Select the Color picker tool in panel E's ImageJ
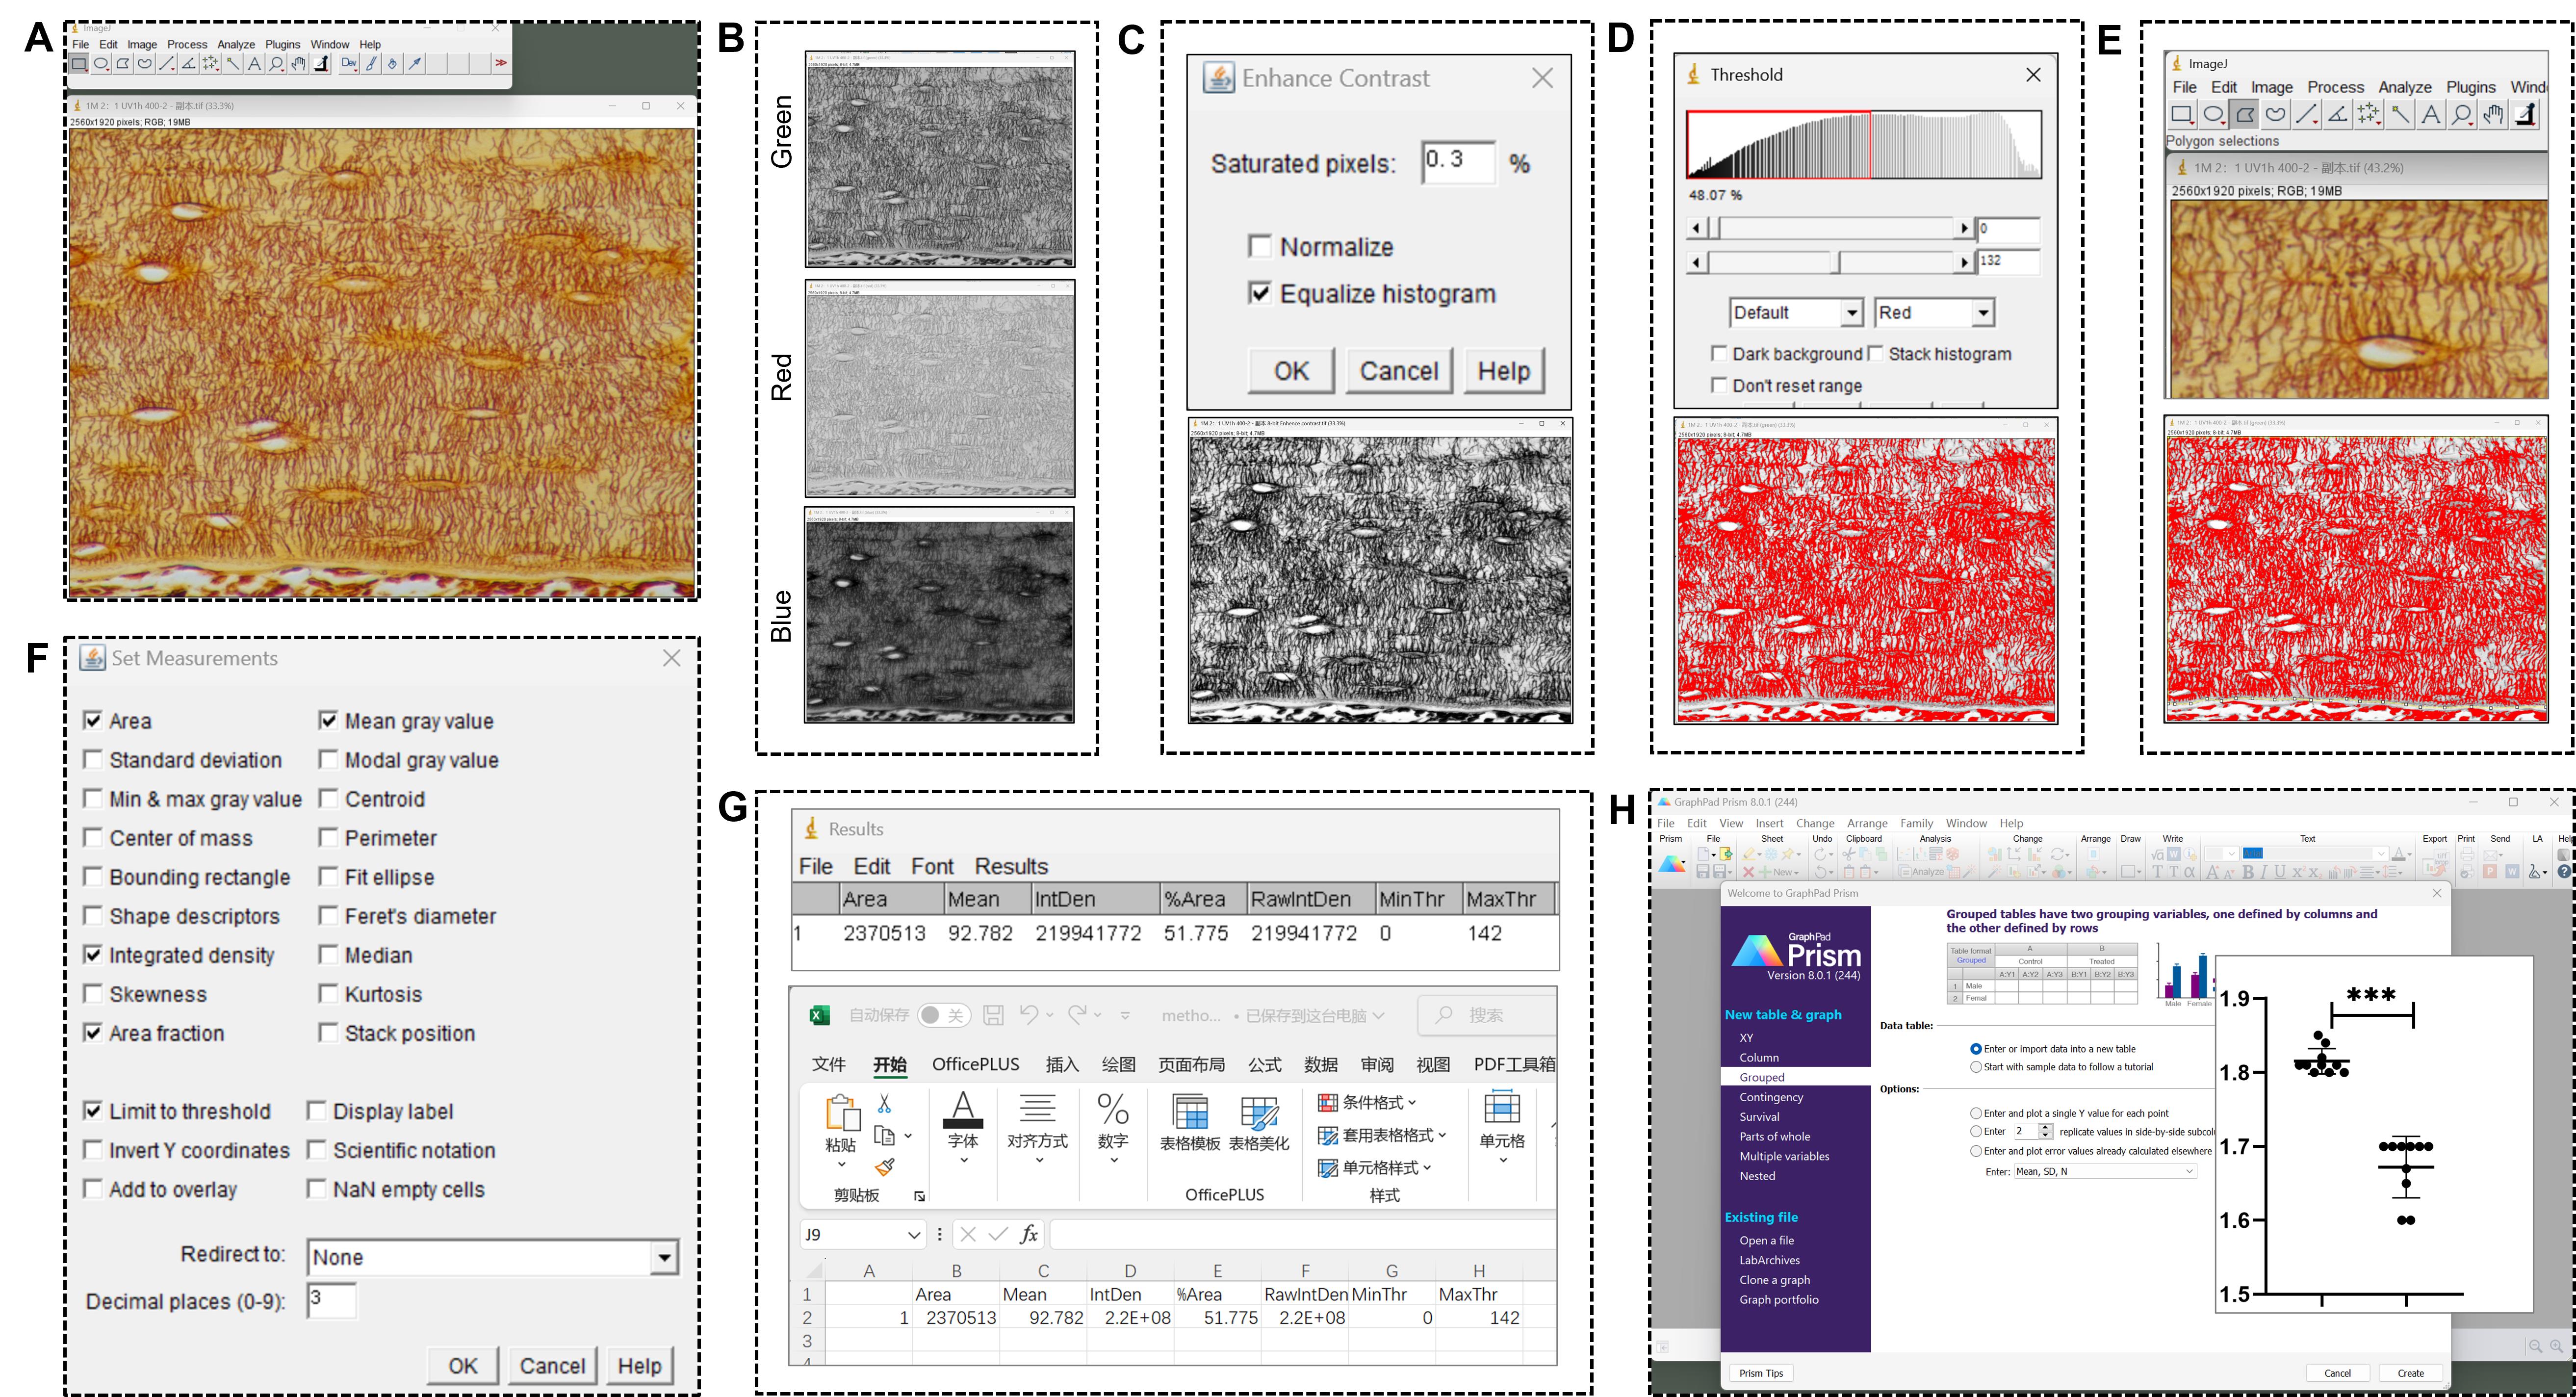2576x1397 pixels. [2524, 114]
